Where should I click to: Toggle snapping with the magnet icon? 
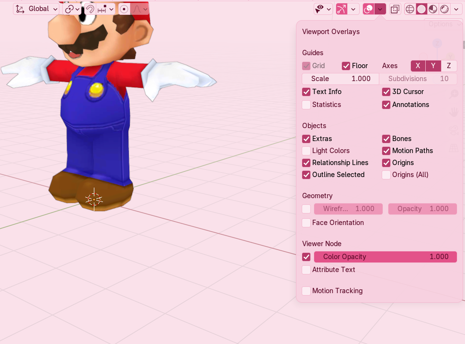[x=90, y=9]
